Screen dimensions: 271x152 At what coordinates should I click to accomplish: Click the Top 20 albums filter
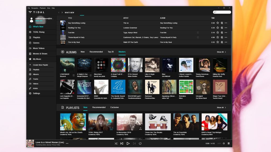coord(111,52)
